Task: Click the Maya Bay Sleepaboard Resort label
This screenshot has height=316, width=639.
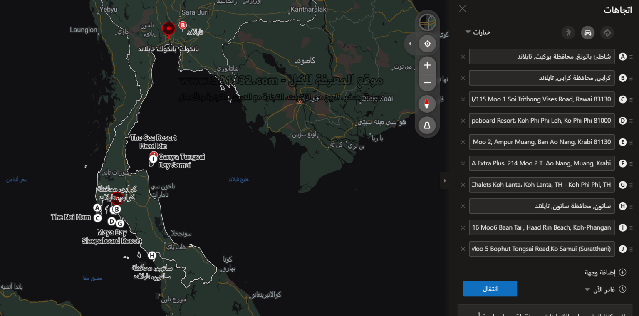Action: [x=111, y=237]
